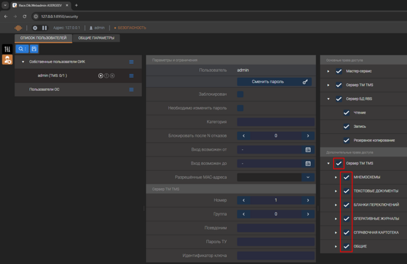Screen dimensions: 407x264
Task: Click the blue save icon in toolbar
Action: click(x=34, y=49)
